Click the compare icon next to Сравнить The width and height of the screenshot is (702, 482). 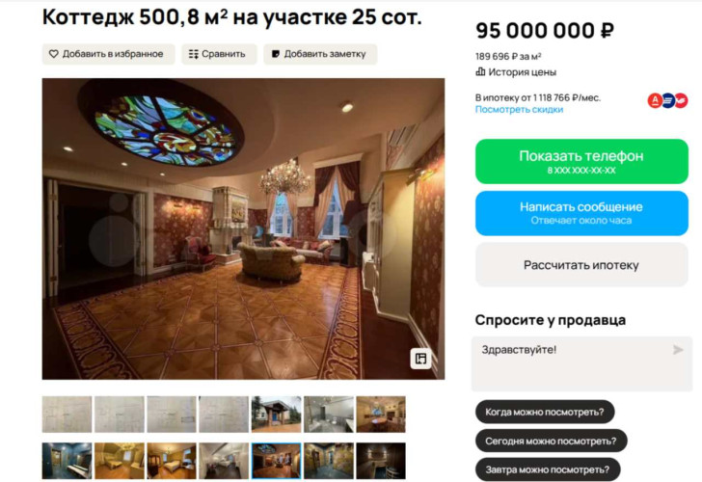(194, 54)
